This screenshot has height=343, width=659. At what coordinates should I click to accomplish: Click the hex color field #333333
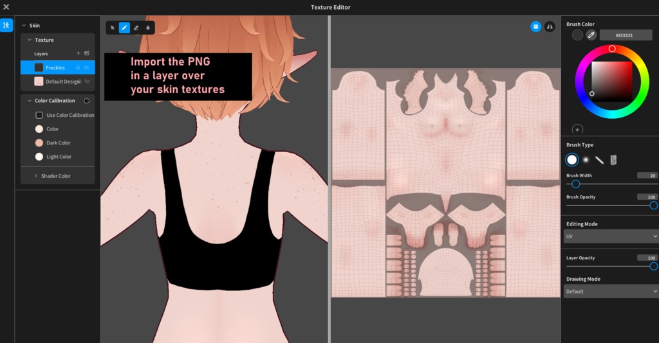tap(626, 35)
